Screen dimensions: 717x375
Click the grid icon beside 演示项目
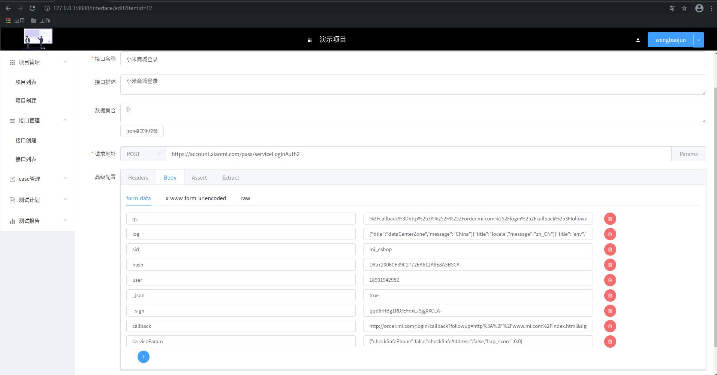coord(310,40)
